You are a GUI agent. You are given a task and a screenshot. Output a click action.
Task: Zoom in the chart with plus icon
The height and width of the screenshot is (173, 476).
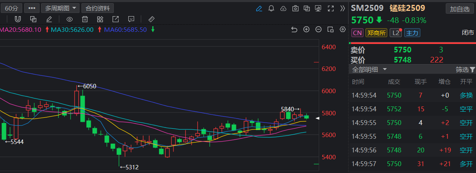306,29
